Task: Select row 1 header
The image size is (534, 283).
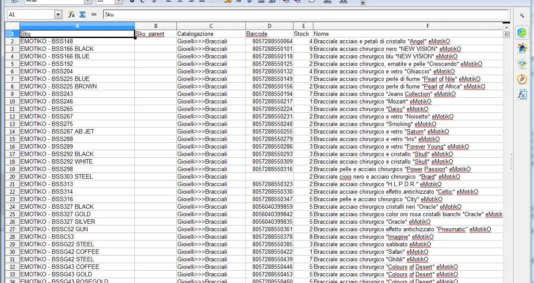Action: (x=13, y=34)
